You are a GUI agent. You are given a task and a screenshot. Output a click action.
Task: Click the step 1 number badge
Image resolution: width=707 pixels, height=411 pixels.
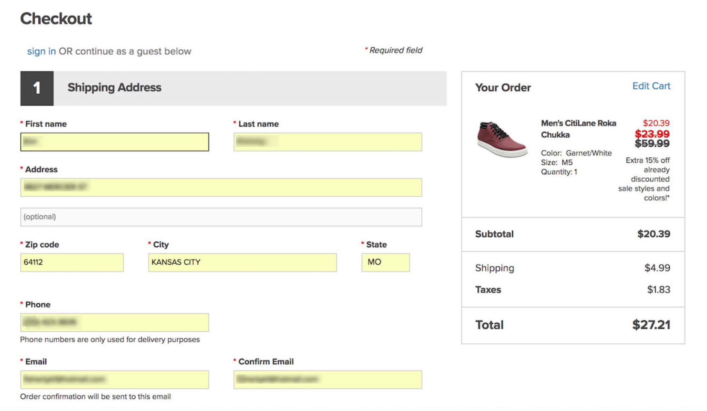tap(37, 88)
